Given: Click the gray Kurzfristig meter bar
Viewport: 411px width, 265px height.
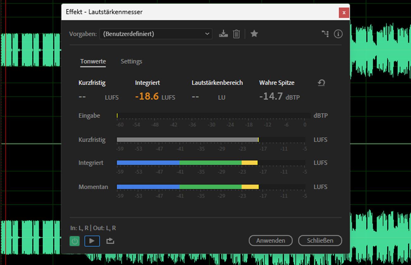Looking at the screenshot, I should [187, 140].
